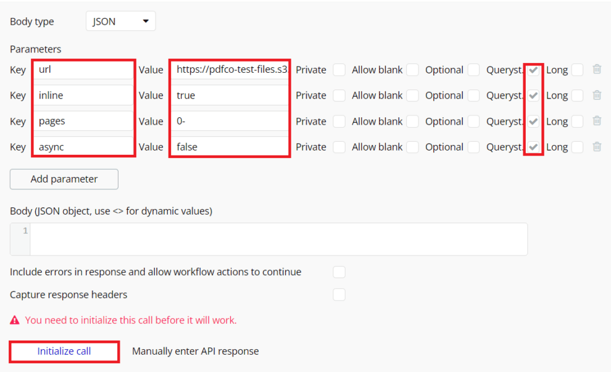Uncheck Querystring for the async parameter
Viewport: 611px width, 372px height.
coord(533,147)
